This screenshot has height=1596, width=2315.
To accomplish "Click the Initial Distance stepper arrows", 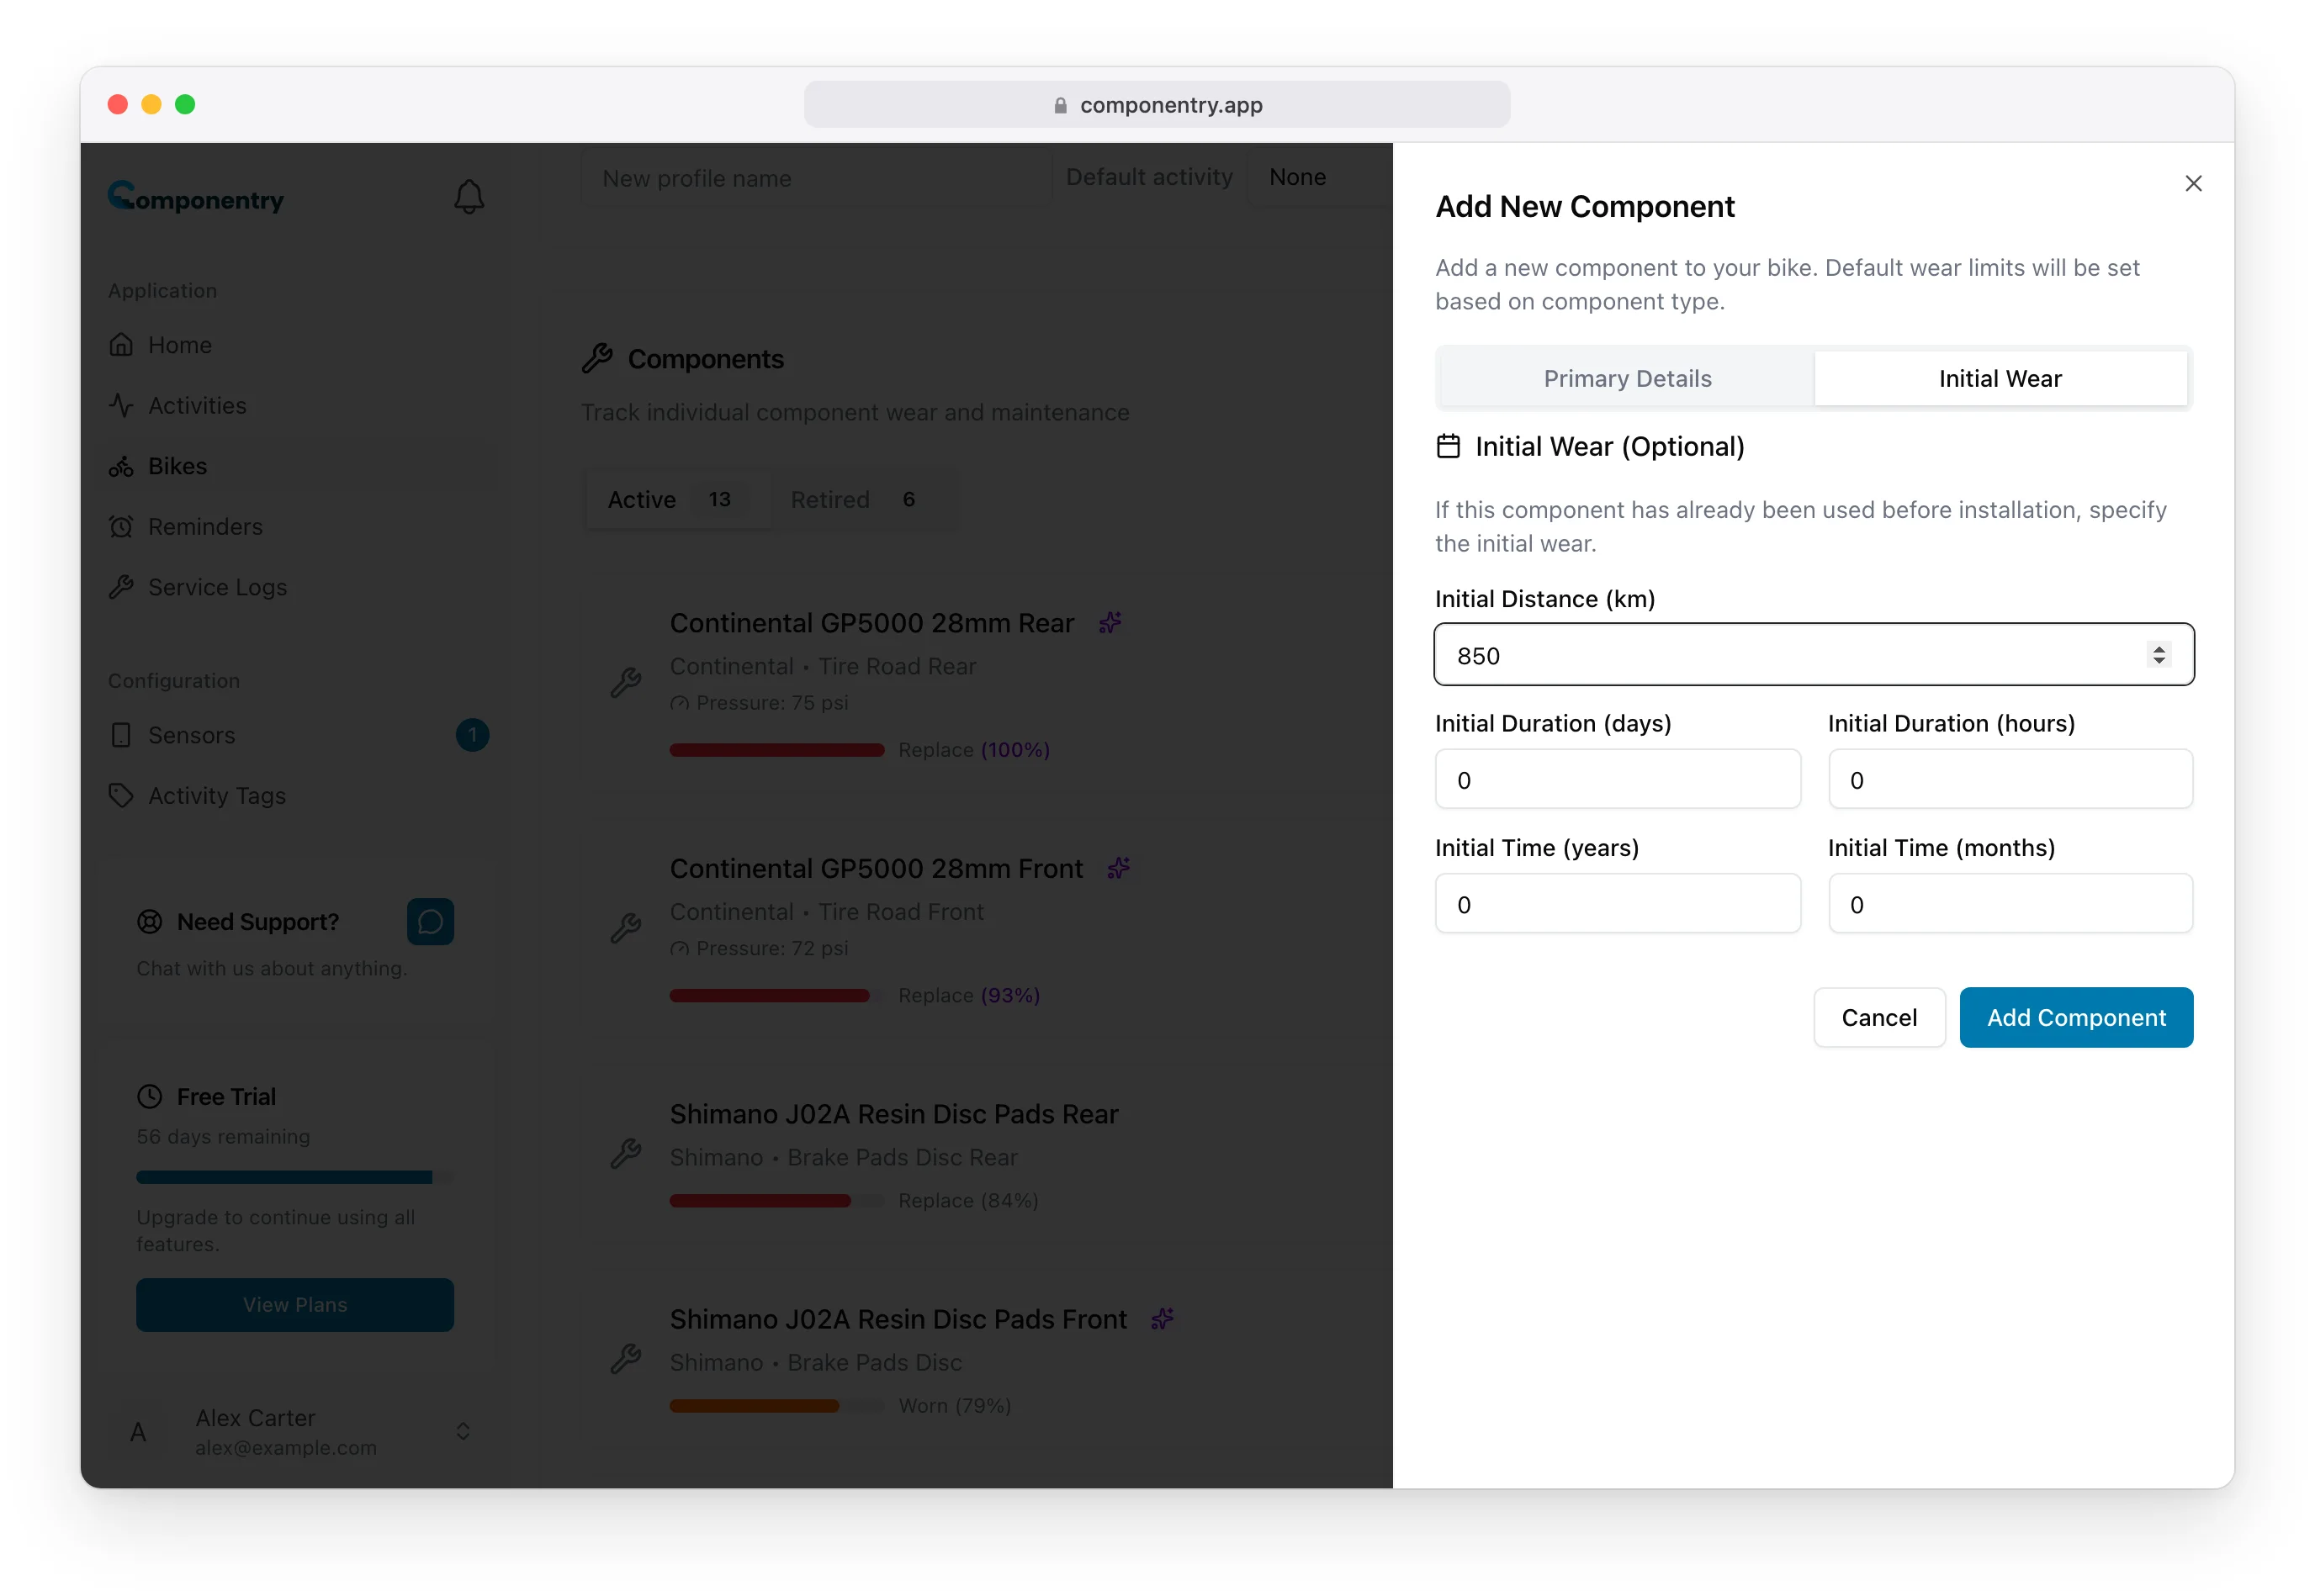I will (x=2158, y=655).
